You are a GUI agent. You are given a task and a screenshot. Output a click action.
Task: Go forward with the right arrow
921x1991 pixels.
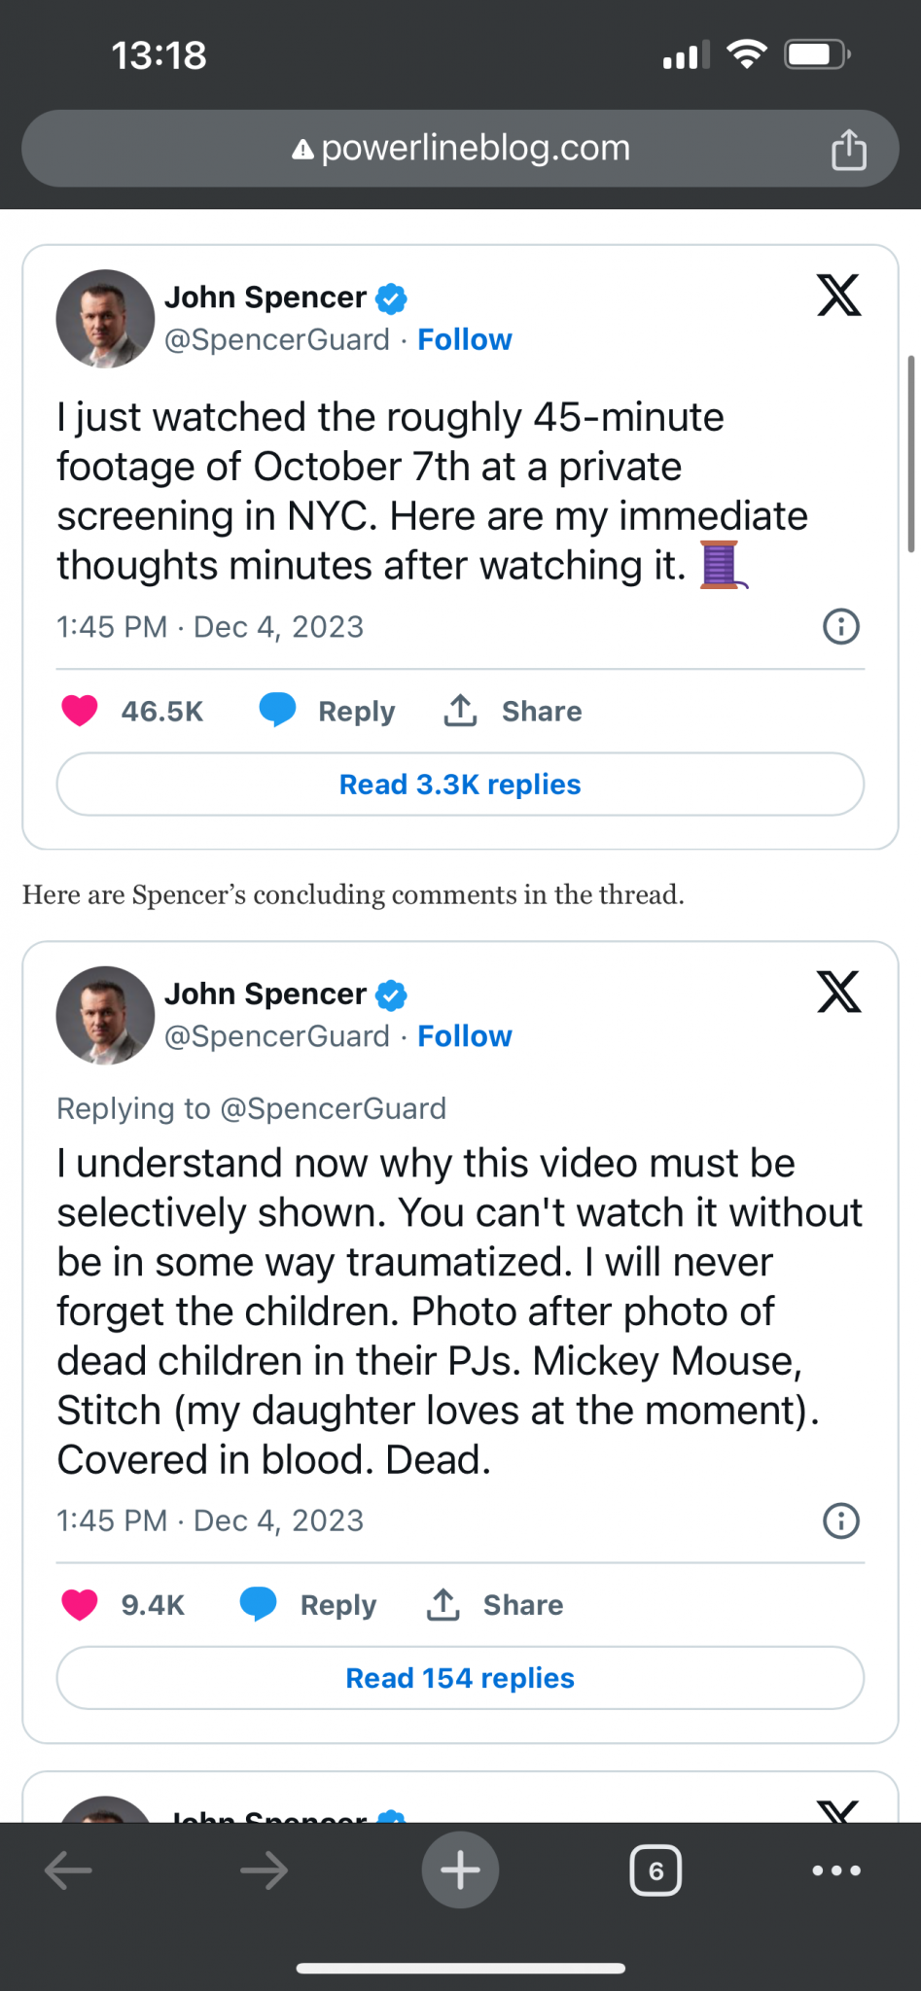(x=264, y=1870)
